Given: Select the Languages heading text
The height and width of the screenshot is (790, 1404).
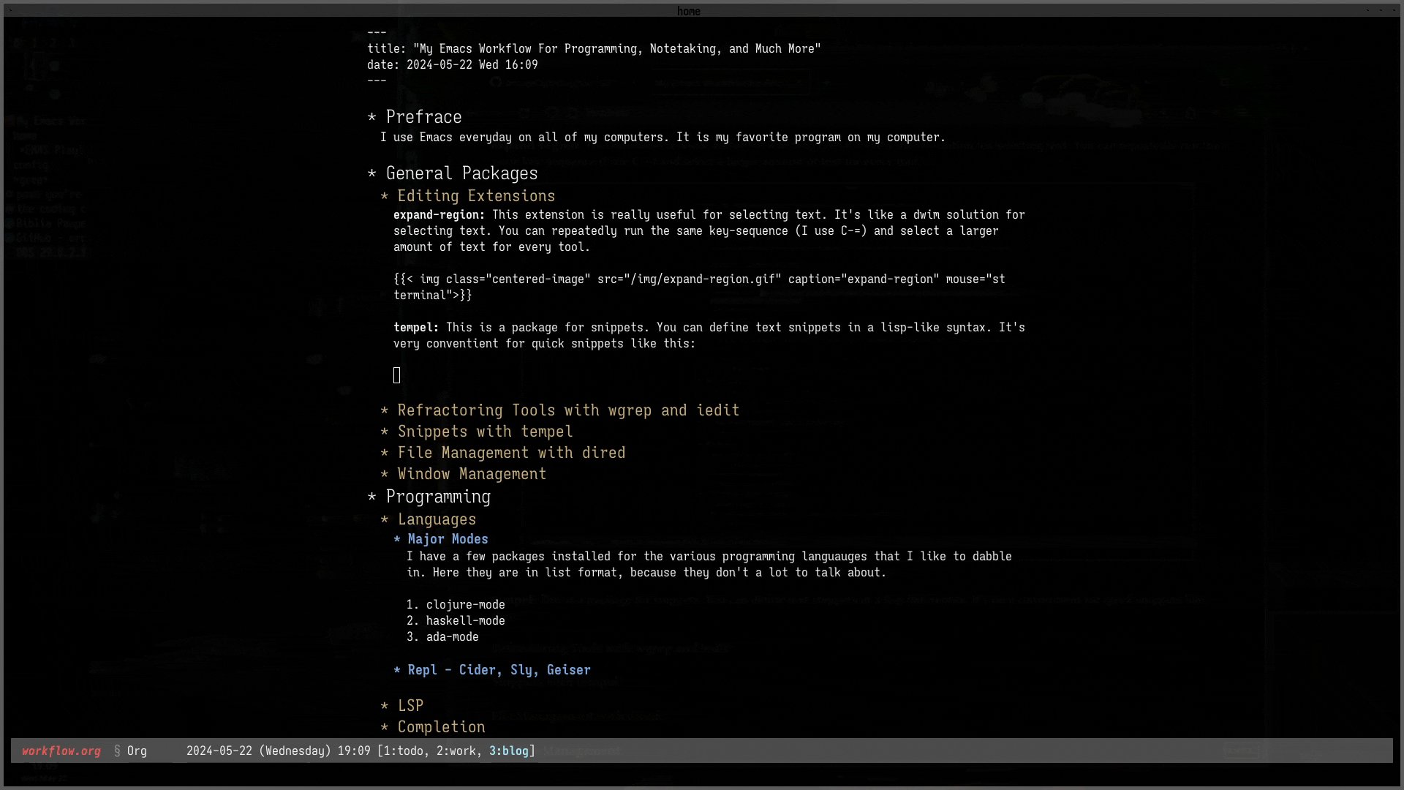Looking at the screenshot, I should click(x=437, y=519).
